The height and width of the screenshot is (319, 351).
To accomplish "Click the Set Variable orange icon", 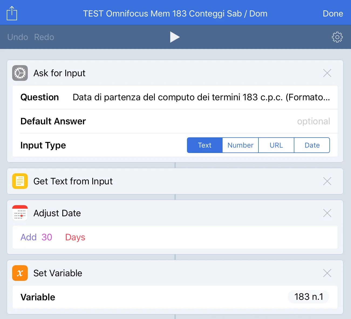I will coord(20,273).
